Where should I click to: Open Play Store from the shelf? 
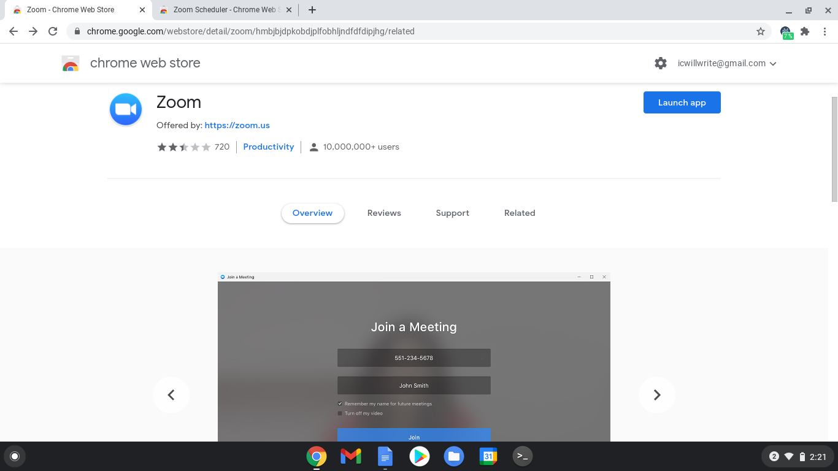pos(420,456)
